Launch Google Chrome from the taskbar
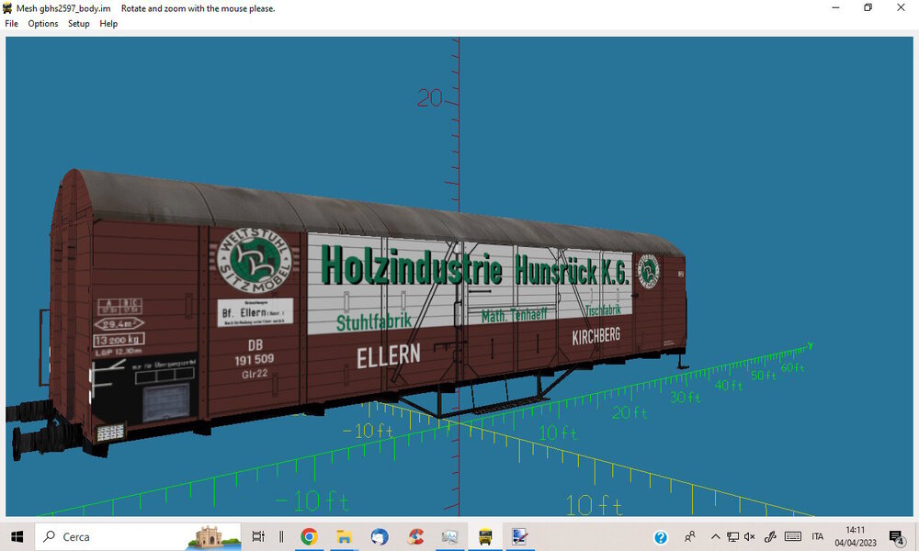 click(309, 536)
